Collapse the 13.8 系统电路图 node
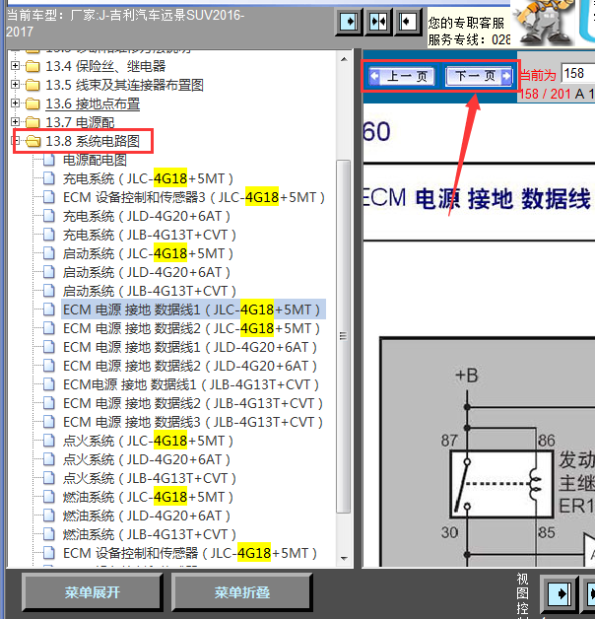Image resolution: width=595 pixels, height=619 pixels. click(15, 140)
